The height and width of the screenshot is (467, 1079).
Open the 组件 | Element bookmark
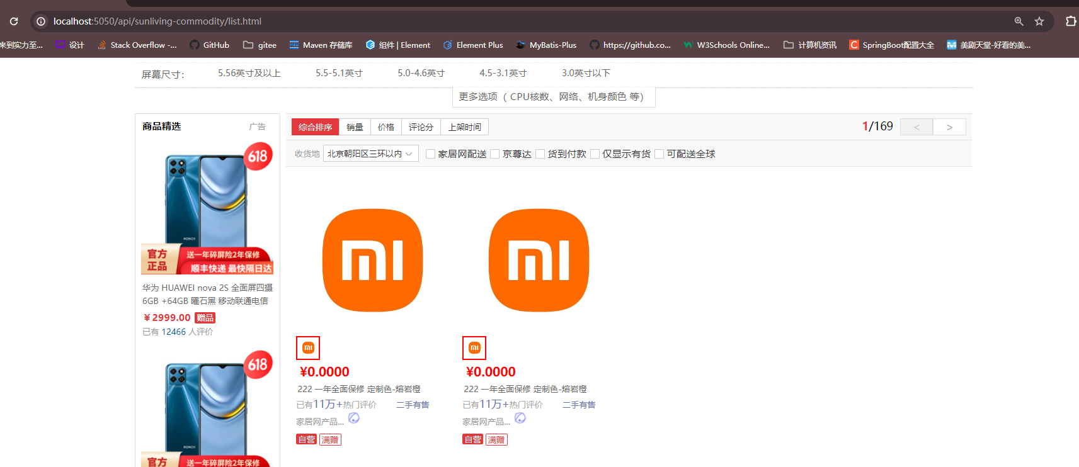pyautogui.click(x=398, y=45)
